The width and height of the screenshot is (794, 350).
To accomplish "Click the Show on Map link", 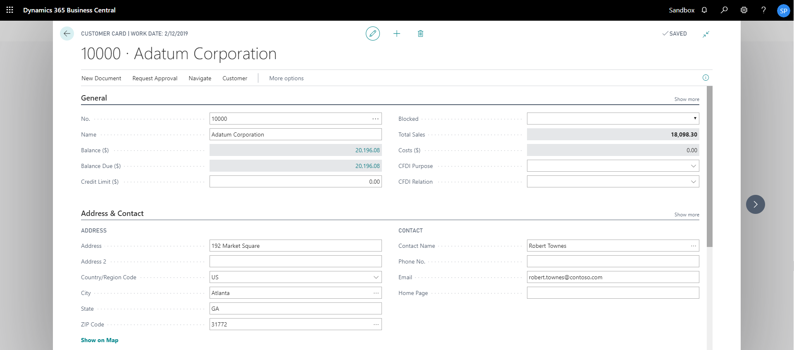I will (x=100, y=340).
